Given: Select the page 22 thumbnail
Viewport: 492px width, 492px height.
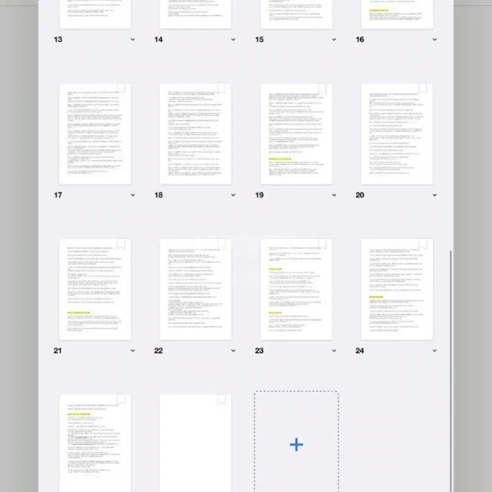Looking at the screenshot, I should click(x=195, y=289).
